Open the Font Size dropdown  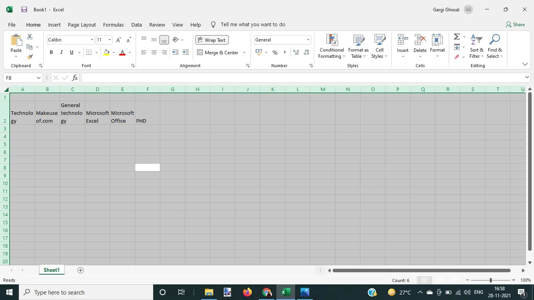(x=109, y=39)
